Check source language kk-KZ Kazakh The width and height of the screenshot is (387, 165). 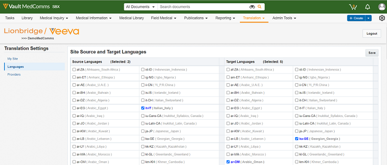pos(143,146)
